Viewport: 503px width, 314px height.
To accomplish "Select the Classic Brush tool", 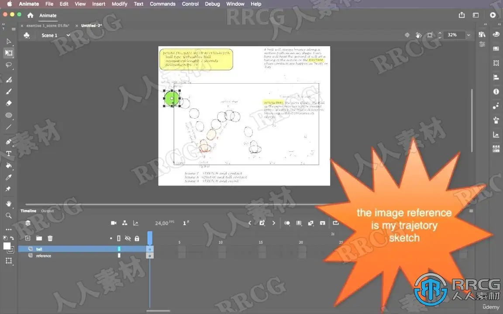I will pos(9,92).
